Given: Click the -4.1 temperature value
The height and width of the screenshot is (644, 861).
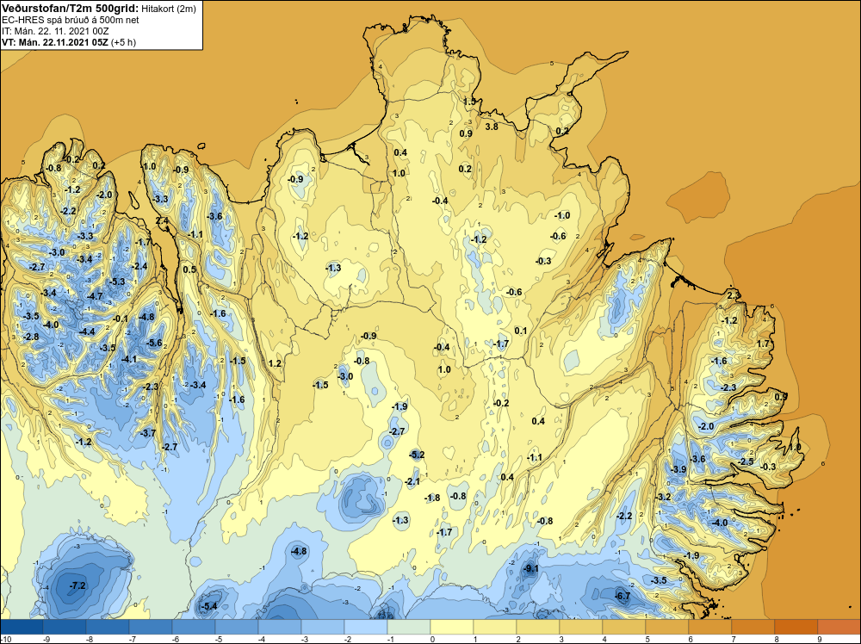Looking at the screenshot, I should click(x=128, y=359).
